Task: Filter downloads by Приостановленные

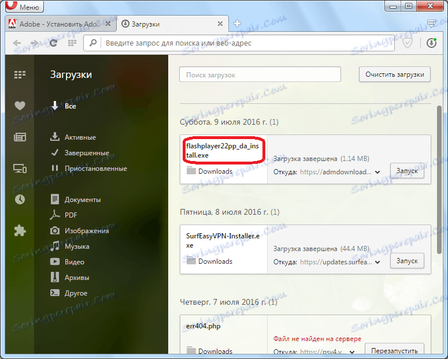Action: click(89, 169)
